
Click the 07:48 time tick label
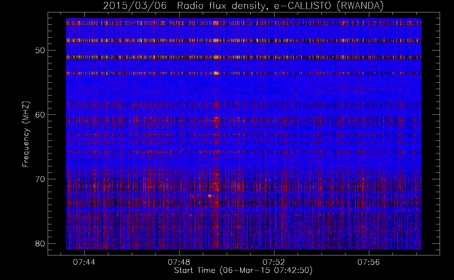tap(179, 262)
